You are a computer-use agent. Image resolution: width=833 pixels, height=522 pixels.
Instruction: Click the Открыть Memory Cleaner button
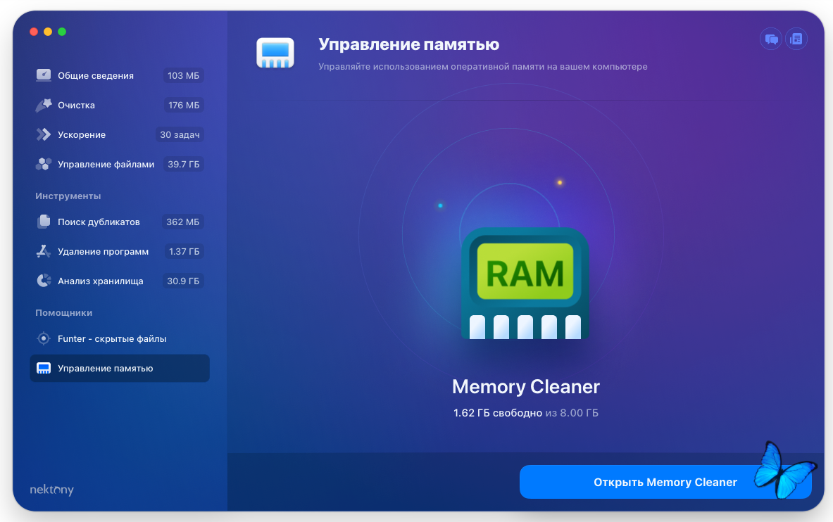665,482
